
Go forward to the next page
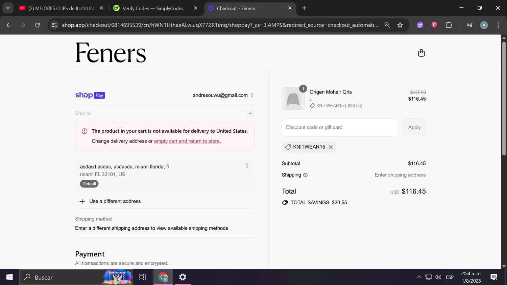[23, 25]
